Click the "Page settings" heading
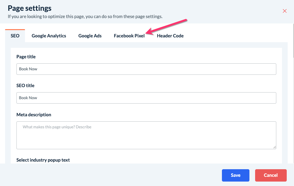 coord(29,8)
